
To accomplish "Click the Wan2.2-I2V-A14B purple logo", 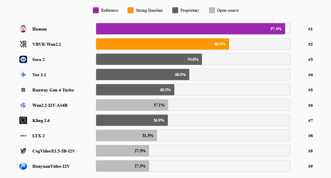I will coord(23,105).
